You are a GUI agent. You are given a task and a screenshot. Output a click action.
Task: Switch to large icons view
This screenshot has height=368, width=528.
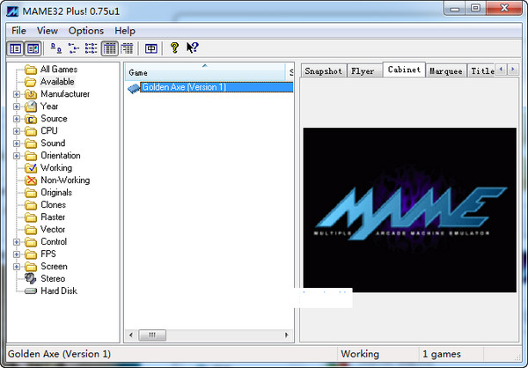point(55,48)
